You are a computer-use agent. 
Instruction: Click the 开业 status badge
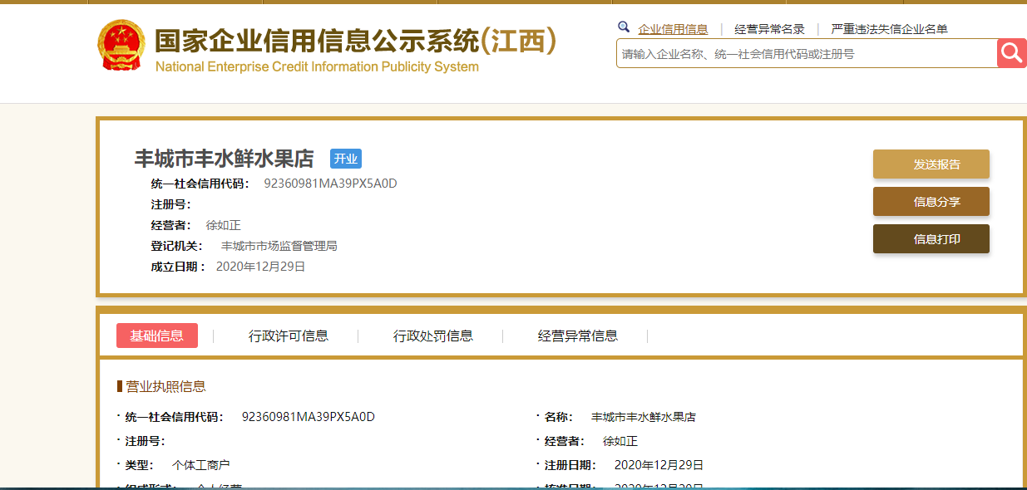pyautogui.click(x=346, y=159)
